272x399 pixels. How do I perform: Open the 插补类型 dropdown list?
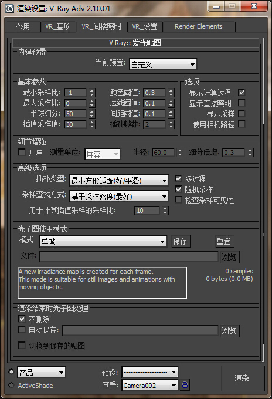click(x=119, y=181)
